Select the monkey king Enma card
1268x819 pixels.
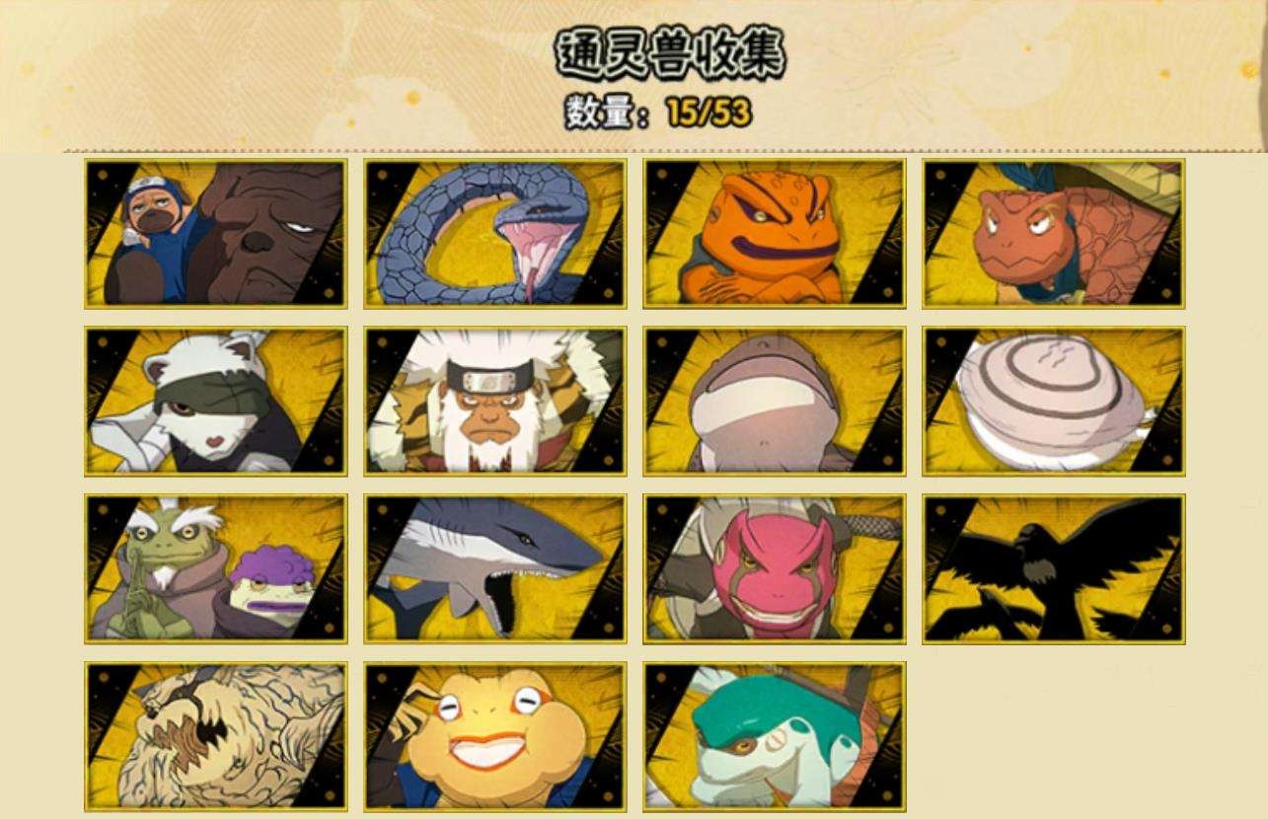pos(494,402)
